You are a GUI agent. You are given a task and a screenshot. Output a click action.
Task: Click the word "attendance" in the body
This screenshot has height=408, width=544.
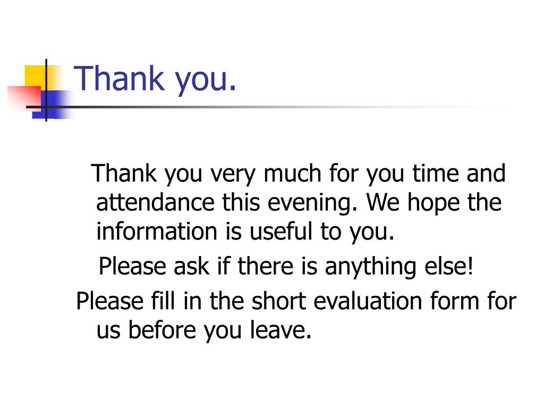pos(155,202)
